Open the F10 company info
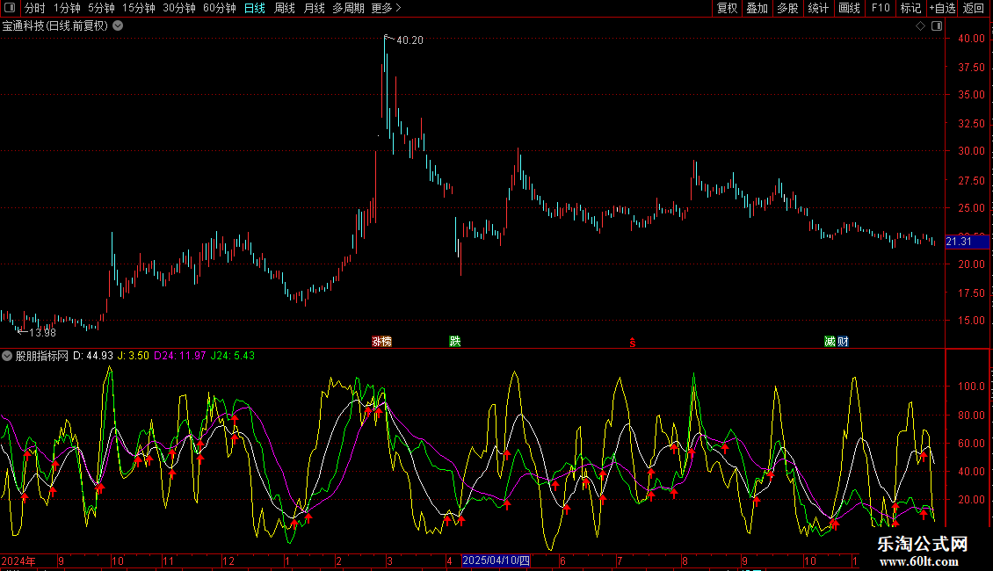The height and width of the screenshot is (571, 993). (881, 8)
